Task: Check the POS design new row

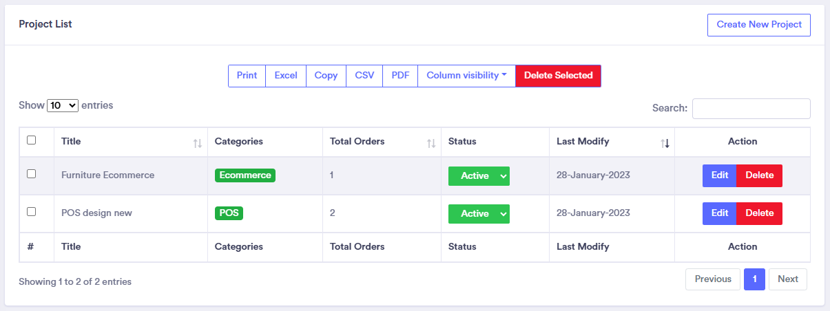Action: point(31,212)
